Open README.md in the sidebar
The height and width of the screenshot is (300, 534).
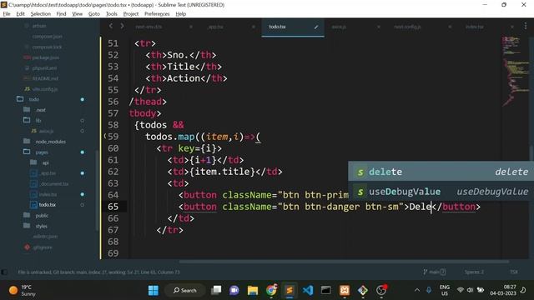point(45,78)
